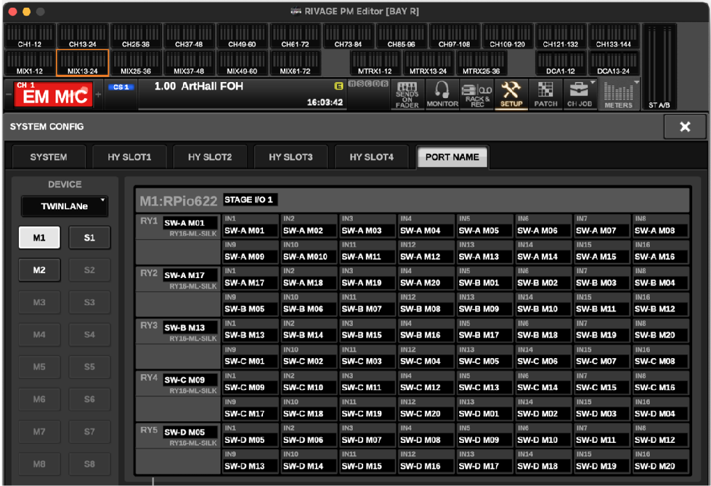Select the DCA13-24 meter bank

tap(614, 63)
